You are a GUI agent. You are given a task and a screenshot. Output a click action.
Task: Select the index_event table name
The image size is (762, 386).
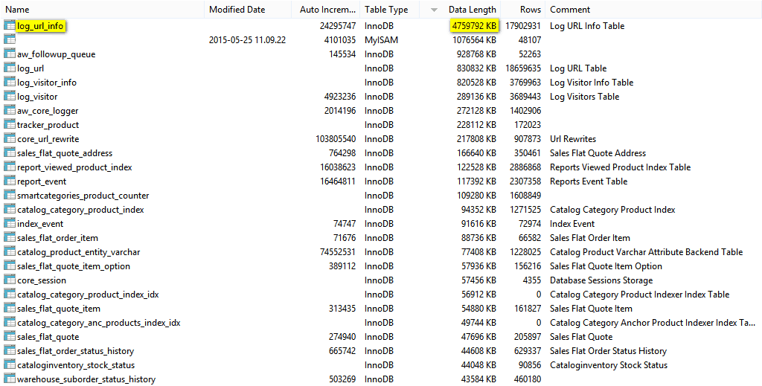40,224
